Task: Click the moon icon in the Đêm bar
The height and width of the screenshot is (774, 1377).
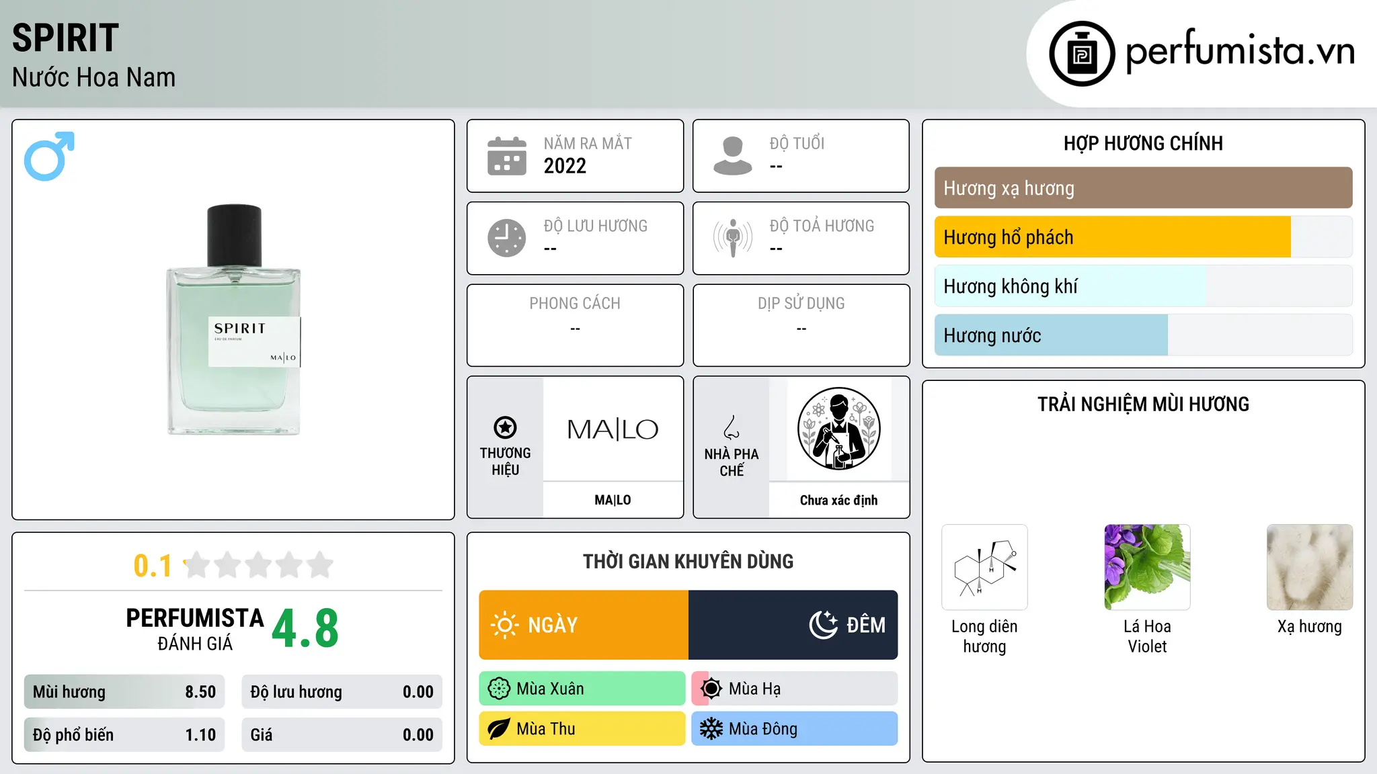Action: (x=824, y=625)
